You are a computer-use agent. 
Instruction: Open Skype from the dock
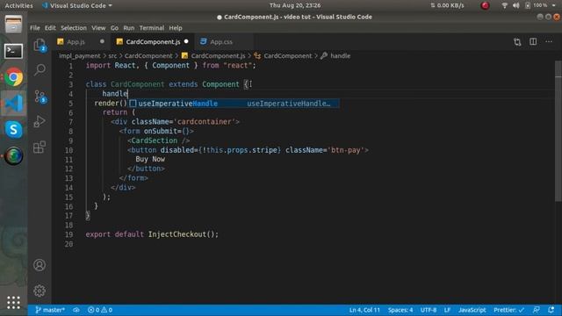[14, 129]
